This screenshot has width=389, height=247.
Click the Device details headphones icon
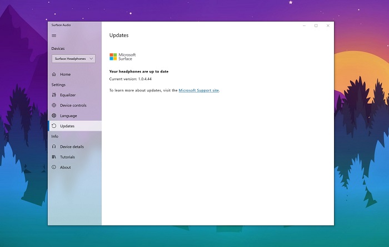click(54, 147)
